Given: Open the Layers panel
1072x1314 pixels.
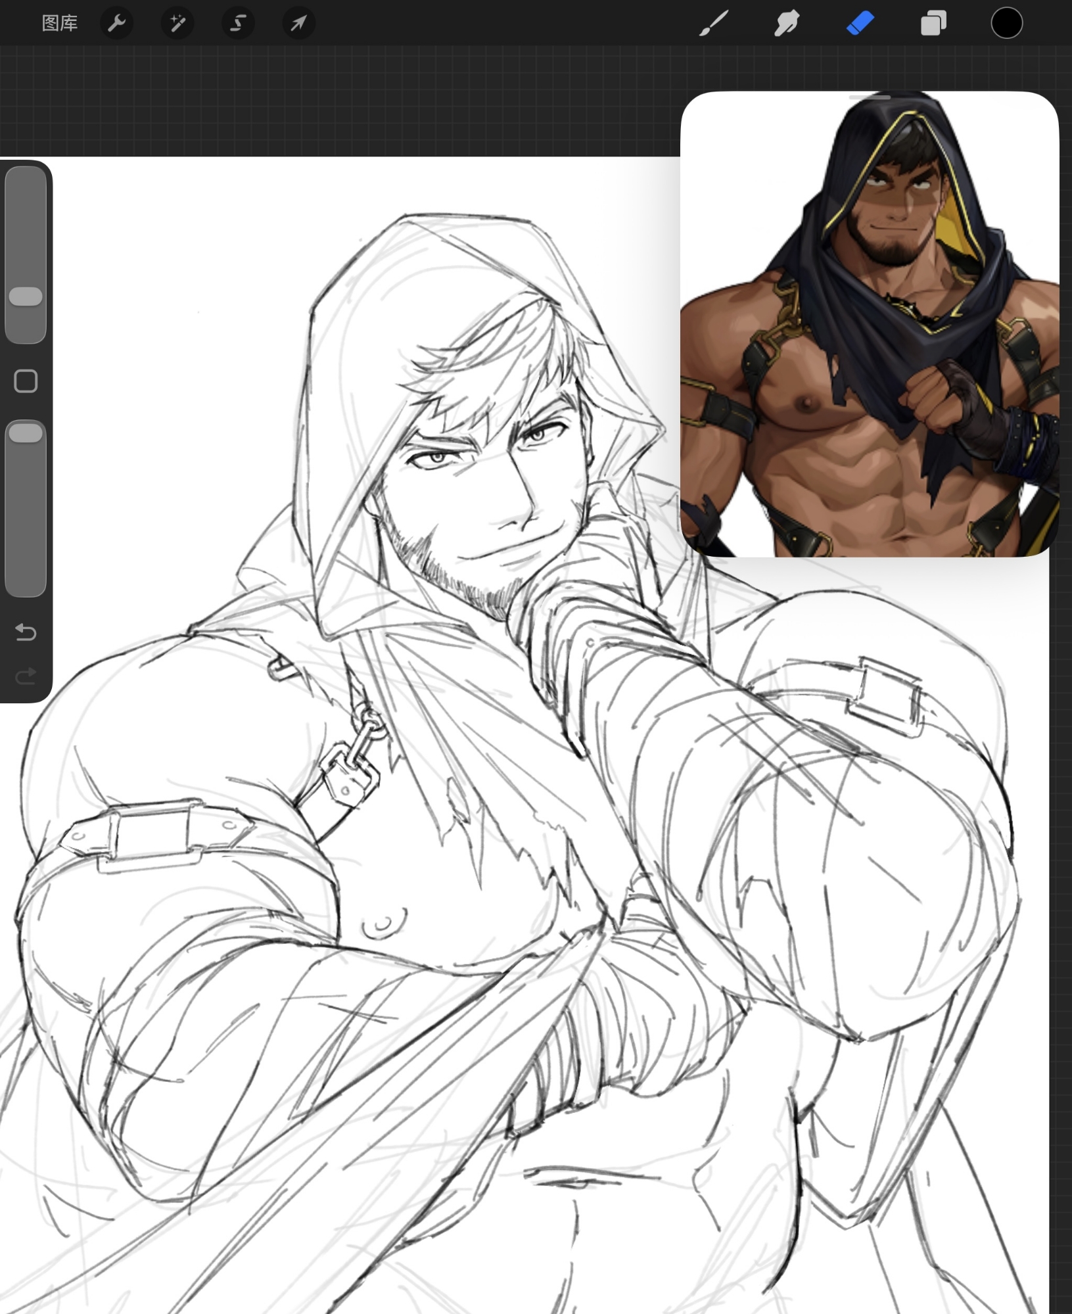Looking at the screenshot, I should coord(933,24).
